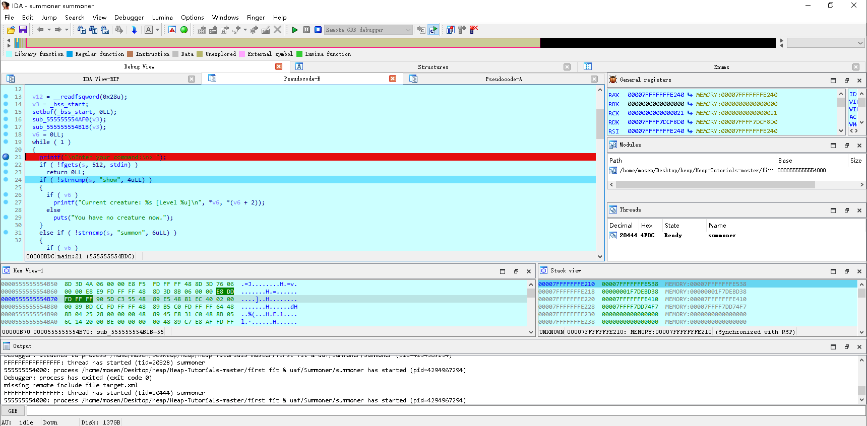
Task: Toggle breakpoint dot at line 15
Action: [6, 111]
